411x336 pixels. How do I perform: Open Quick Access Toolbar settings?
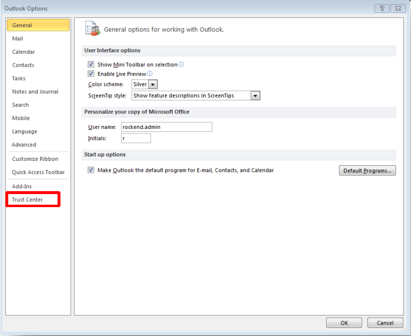(38, 172)
